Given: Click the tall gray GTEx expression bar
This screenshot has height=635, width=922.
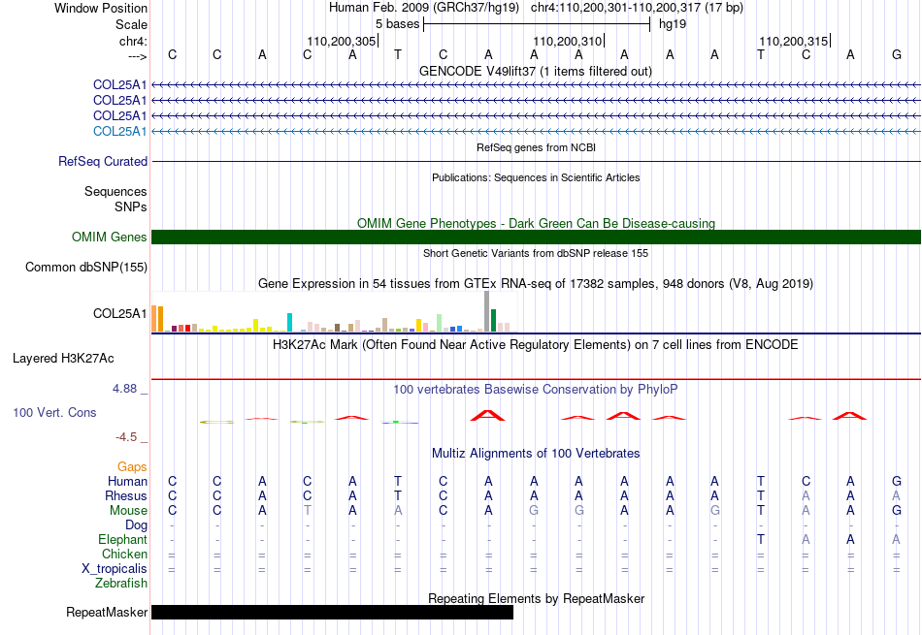Looking at the screenshot, I should (x=486, y=311).
